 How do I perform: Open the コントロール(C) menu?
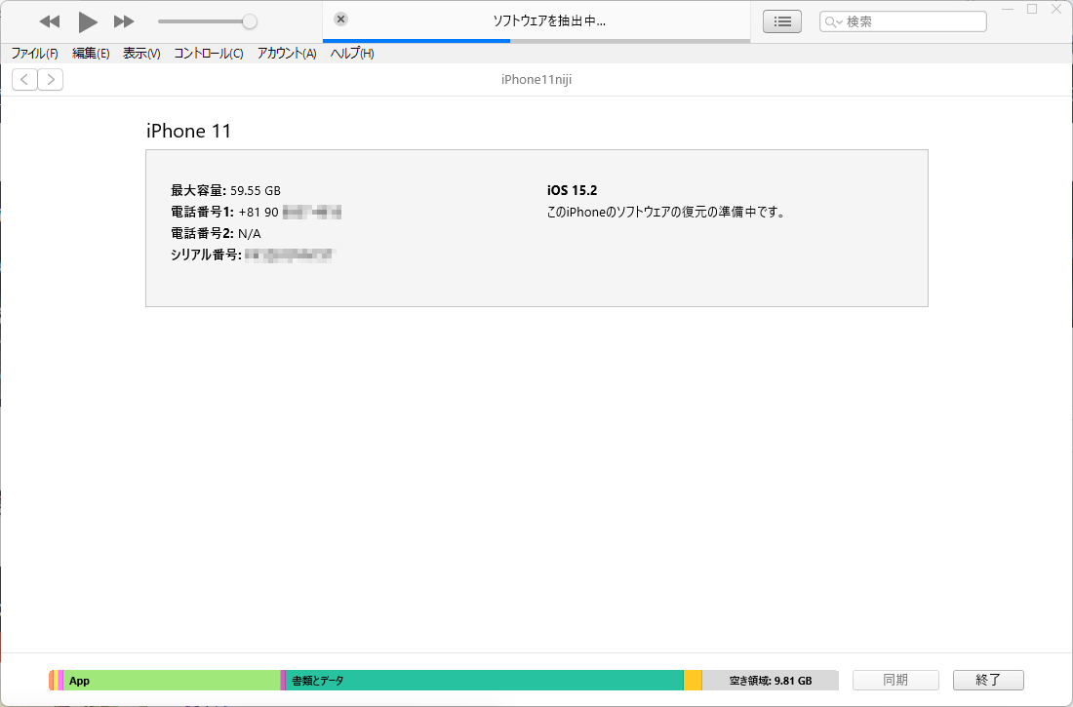coord(209,54)
